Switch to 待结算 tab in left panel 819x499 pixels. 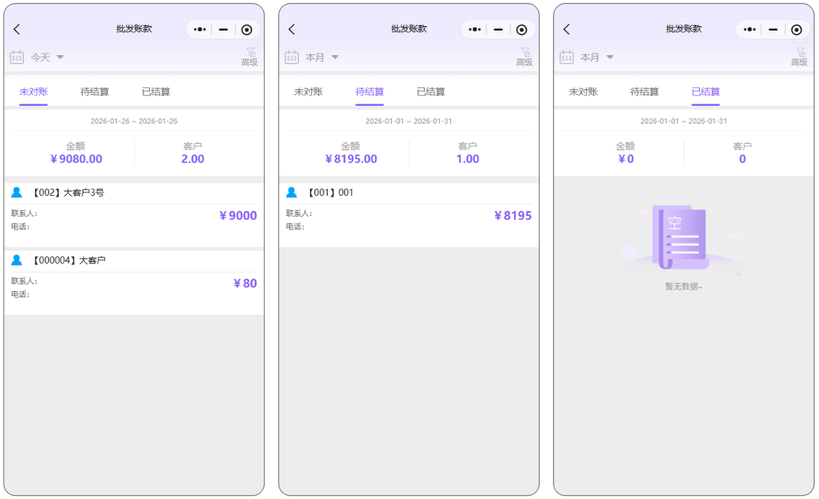click(95, 92)
